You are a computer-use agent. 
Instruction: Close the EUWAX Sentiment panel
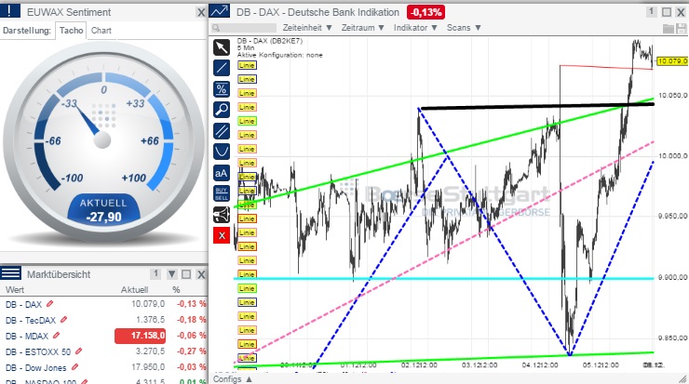(201, 12)
